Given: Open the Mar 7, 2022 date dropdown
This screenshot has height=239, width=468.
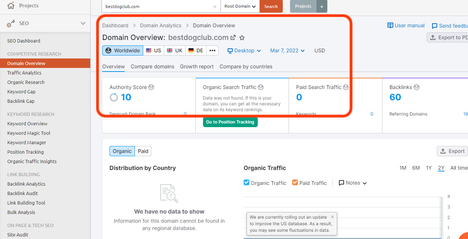Looking at the screenshot, I should [x=287, y=50].
